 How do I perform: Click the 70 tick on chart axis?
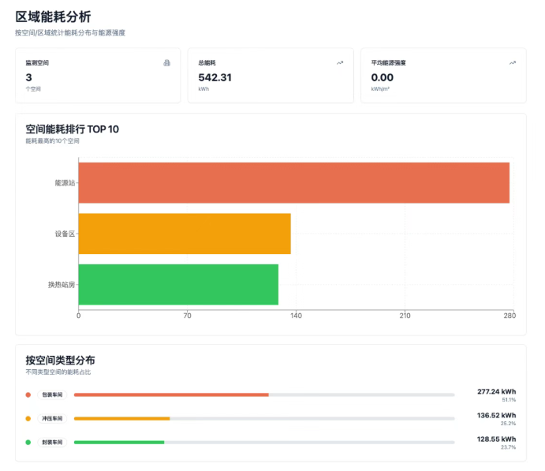pos(188,316)
